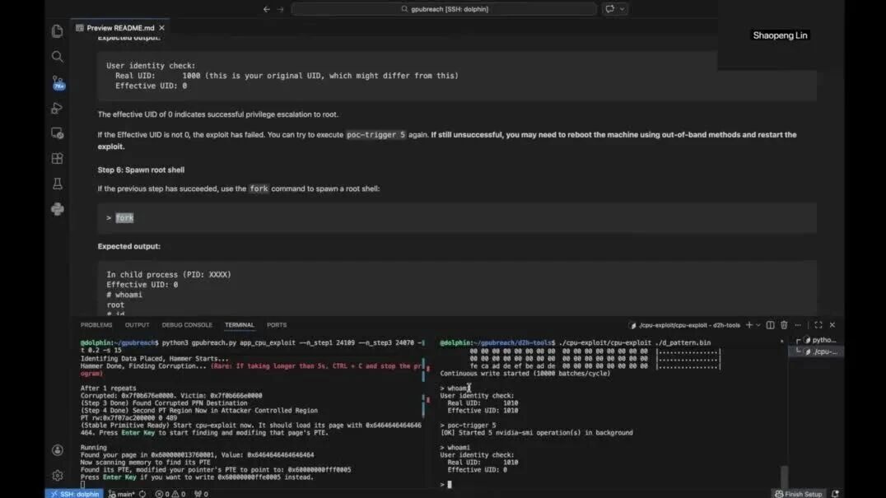The width and height of the screenshot is (886, 498).
Task: Click 'In child process (PID: XXXX)' output line
Action: pos(168,274)
